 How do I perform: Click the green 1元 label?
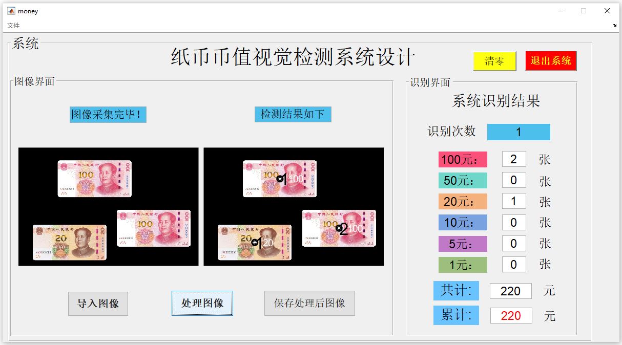point(463,265)
